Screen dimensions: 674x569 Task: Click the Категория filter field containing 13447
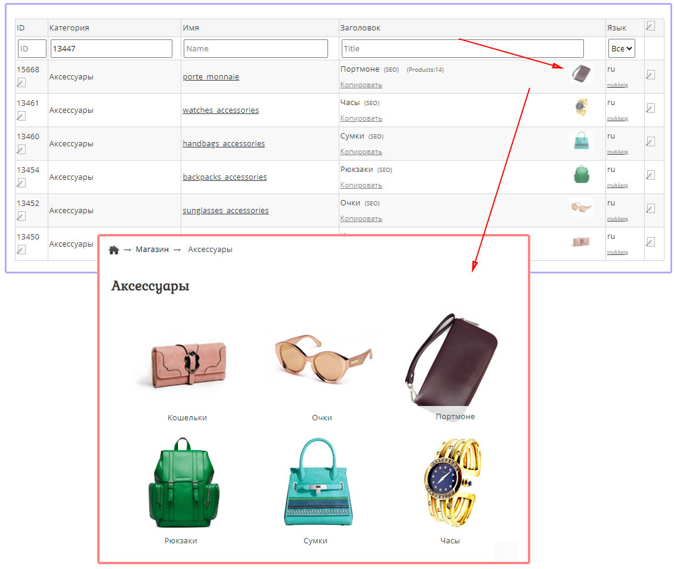112,48
